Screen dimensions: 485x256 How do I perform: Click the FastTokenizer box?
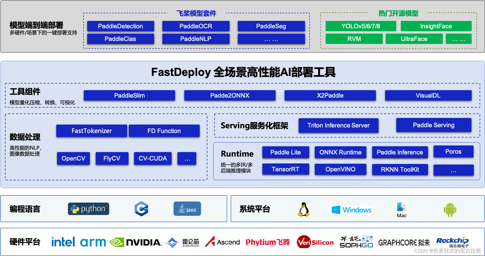(92, 131)
